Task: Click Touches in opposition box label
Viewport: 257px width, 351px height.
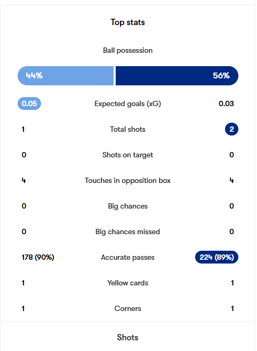Action: [128, 180]
